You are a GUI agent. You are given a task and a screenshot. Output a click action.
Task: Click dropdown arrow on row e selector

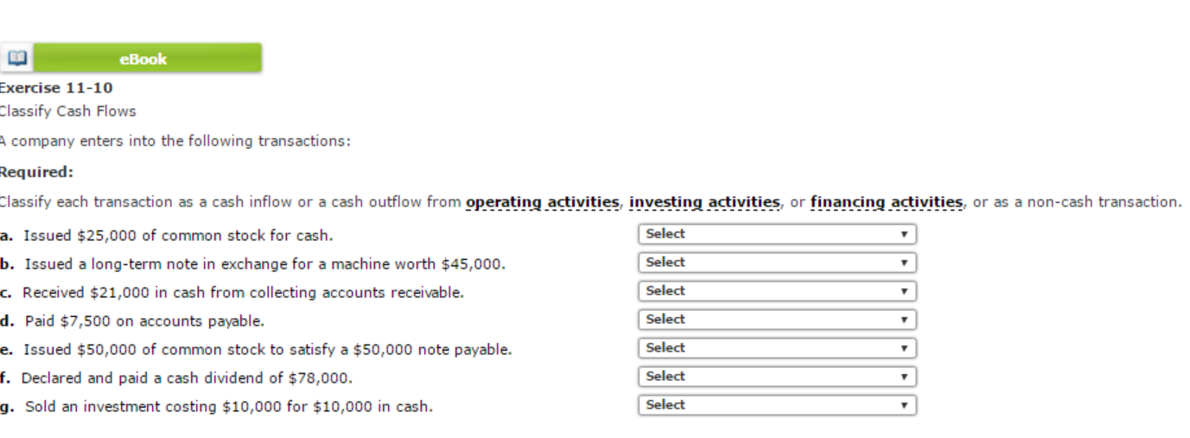[x=904, y=348]
